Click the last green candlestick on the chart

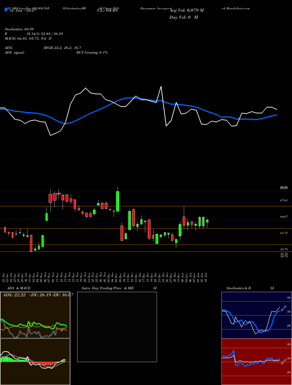coord(207,221)
